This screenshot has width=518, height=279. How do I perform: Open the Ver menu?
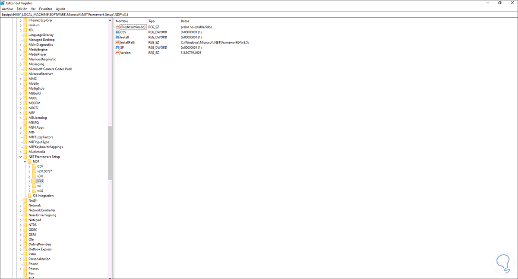pos(33,9)
